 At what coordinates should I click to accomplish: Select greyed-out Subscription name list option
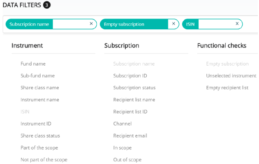tap(134, 64)
